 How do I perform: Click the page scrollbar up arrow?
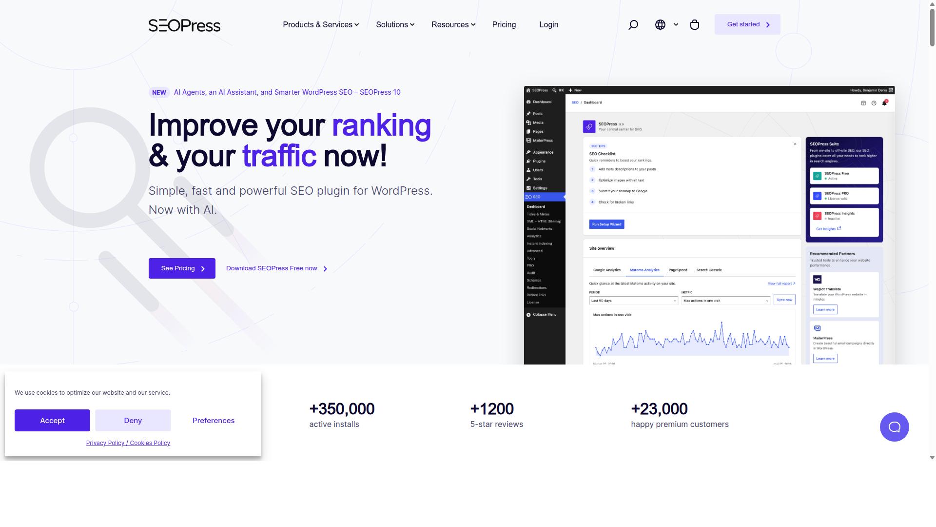(932, 3)
